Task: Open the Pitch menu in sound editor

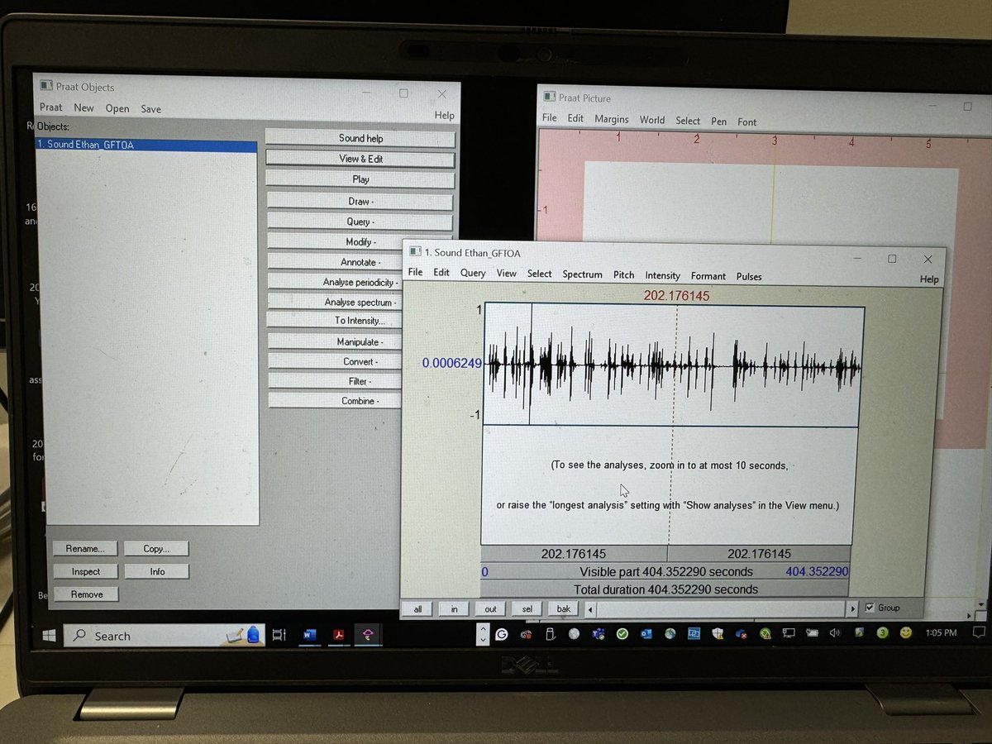Action: 623,274
